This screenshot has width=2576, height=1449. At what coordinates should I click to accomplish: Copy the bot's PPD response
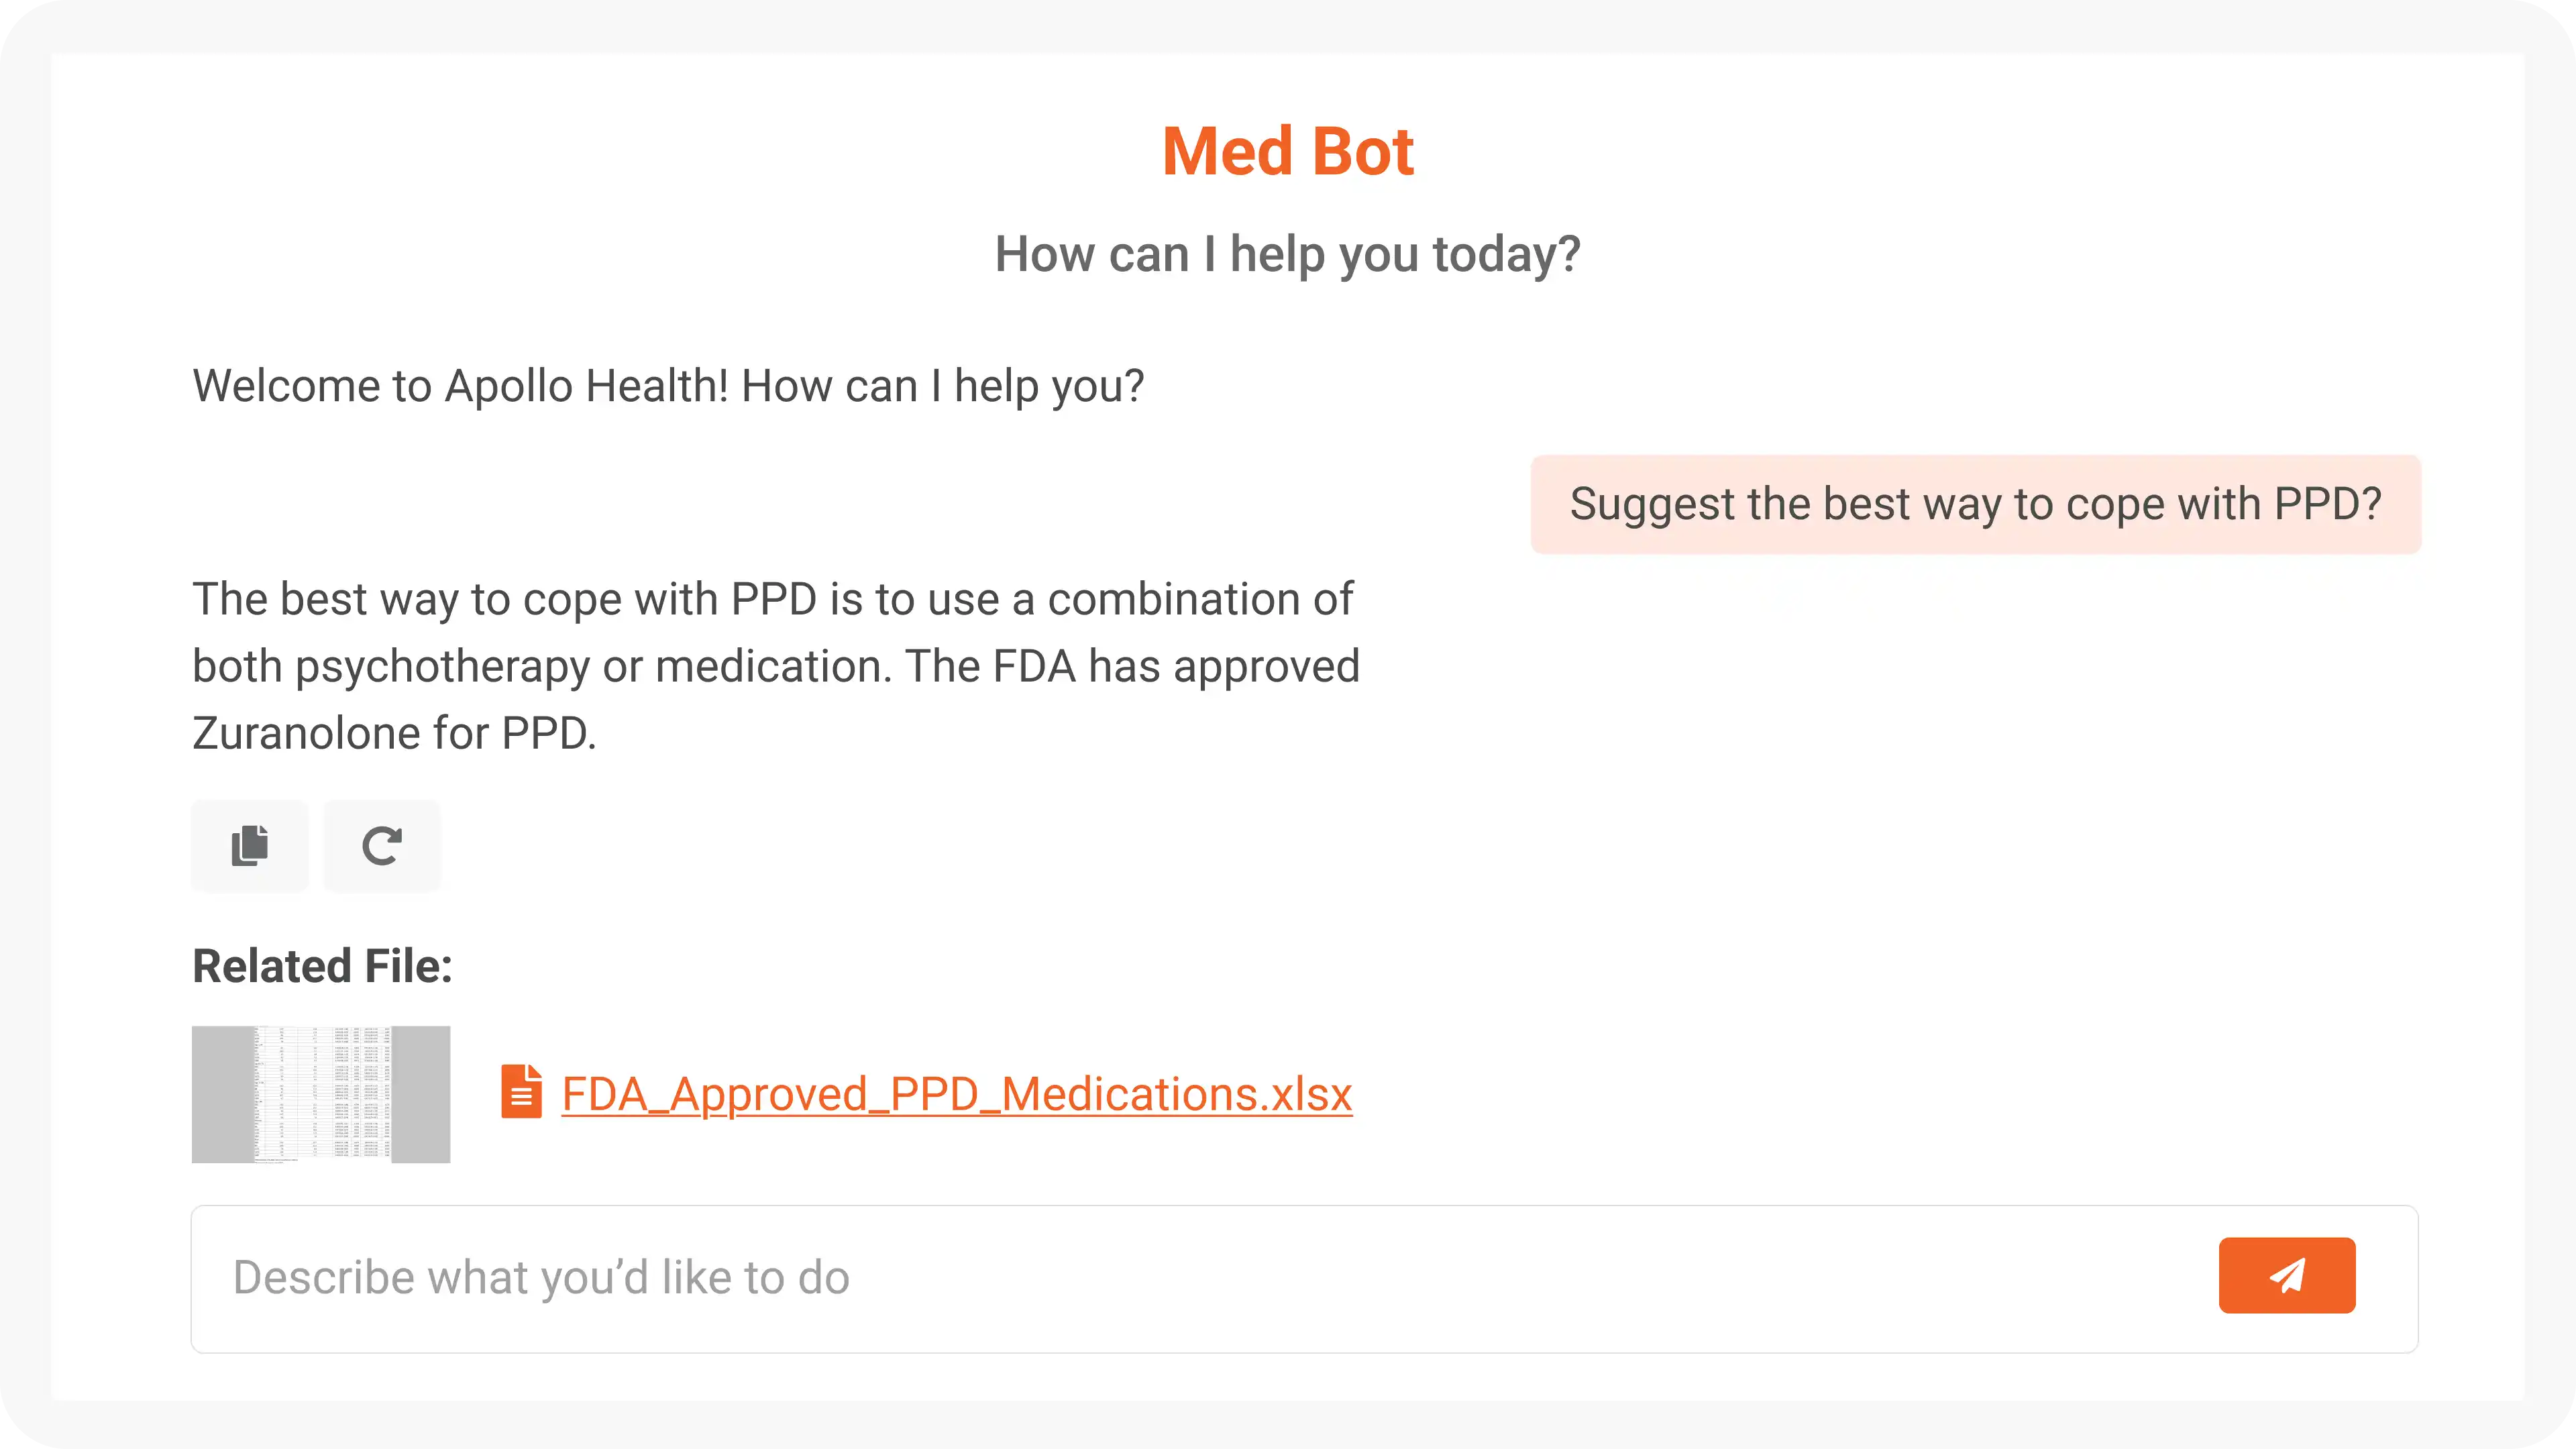(x=250, y=846)
